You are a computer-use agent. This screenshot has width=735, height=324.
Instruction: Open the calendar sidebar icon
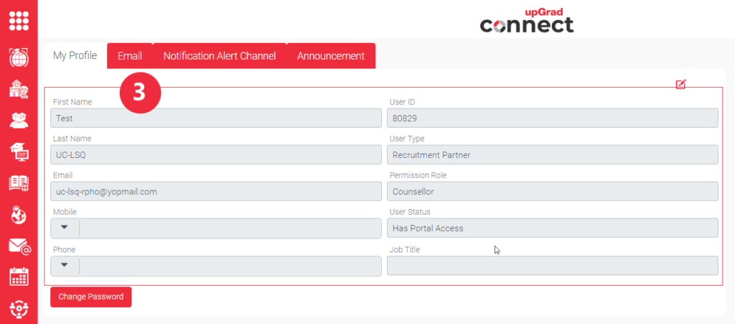19,277
